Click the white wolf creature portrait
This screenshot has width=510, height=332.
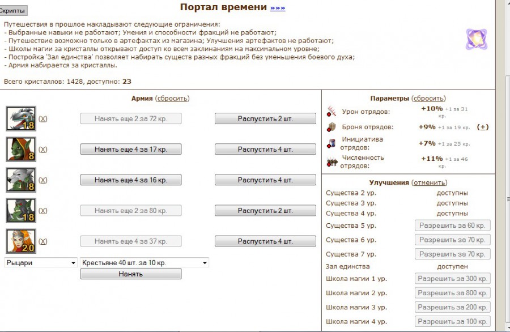[21, 180]
